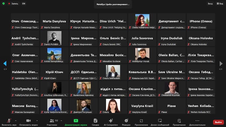Start screen sharing with Демонстрация экрана
This screenshot has height=127, width=226.
76,122
